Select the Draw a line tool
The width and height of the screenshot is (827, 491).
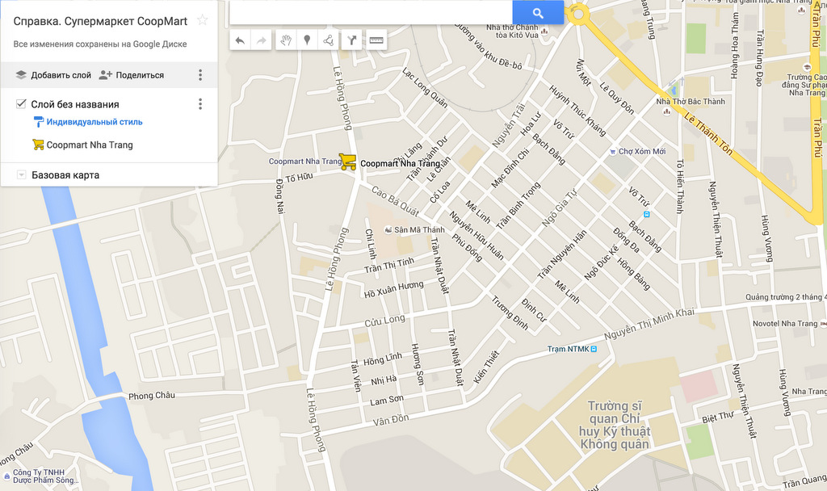click(328, 40)
